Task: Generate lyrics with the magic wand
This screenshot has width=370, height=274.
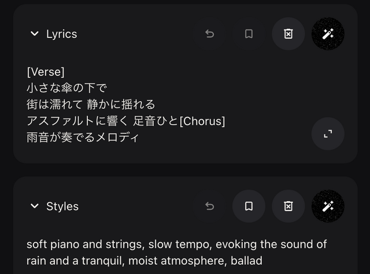Action: (x=328, y=34)
